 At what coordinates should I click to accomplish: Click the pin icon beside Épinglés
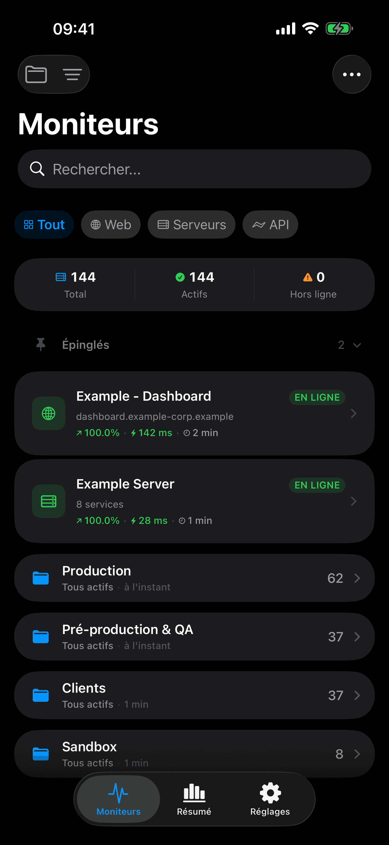(x=41, y=344)
